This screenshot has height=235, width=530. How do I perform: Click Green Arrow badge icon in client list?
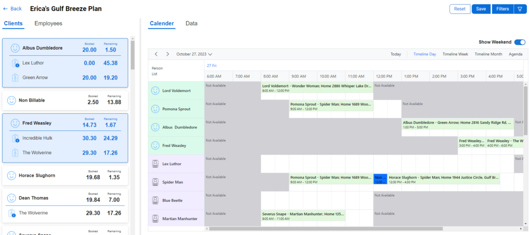click(x=15, y=78)
